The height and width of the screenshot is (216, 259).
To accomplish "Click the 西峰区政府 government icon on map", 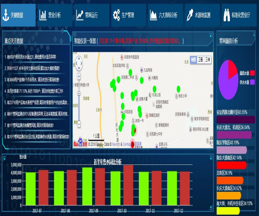I will pos(147,115).
